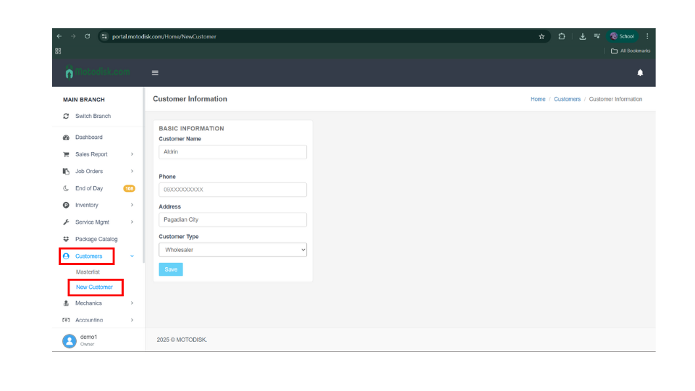Click the Phone input field
The height and width of the screenshot is (391, 695).
[x=232, y=190]
